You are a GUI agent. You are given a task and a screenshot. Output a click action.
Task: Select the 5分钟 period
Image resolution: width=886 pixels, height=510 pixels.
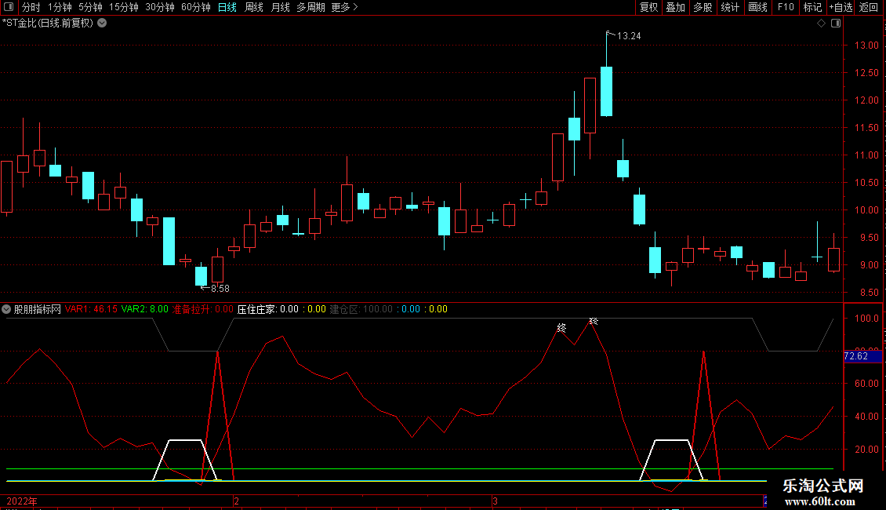(90, 7)
